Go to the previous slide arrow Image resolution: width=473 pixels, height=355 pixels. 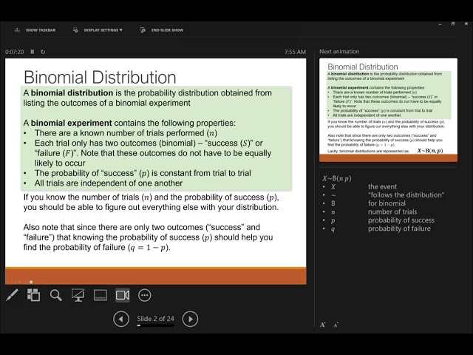[121, 319]
